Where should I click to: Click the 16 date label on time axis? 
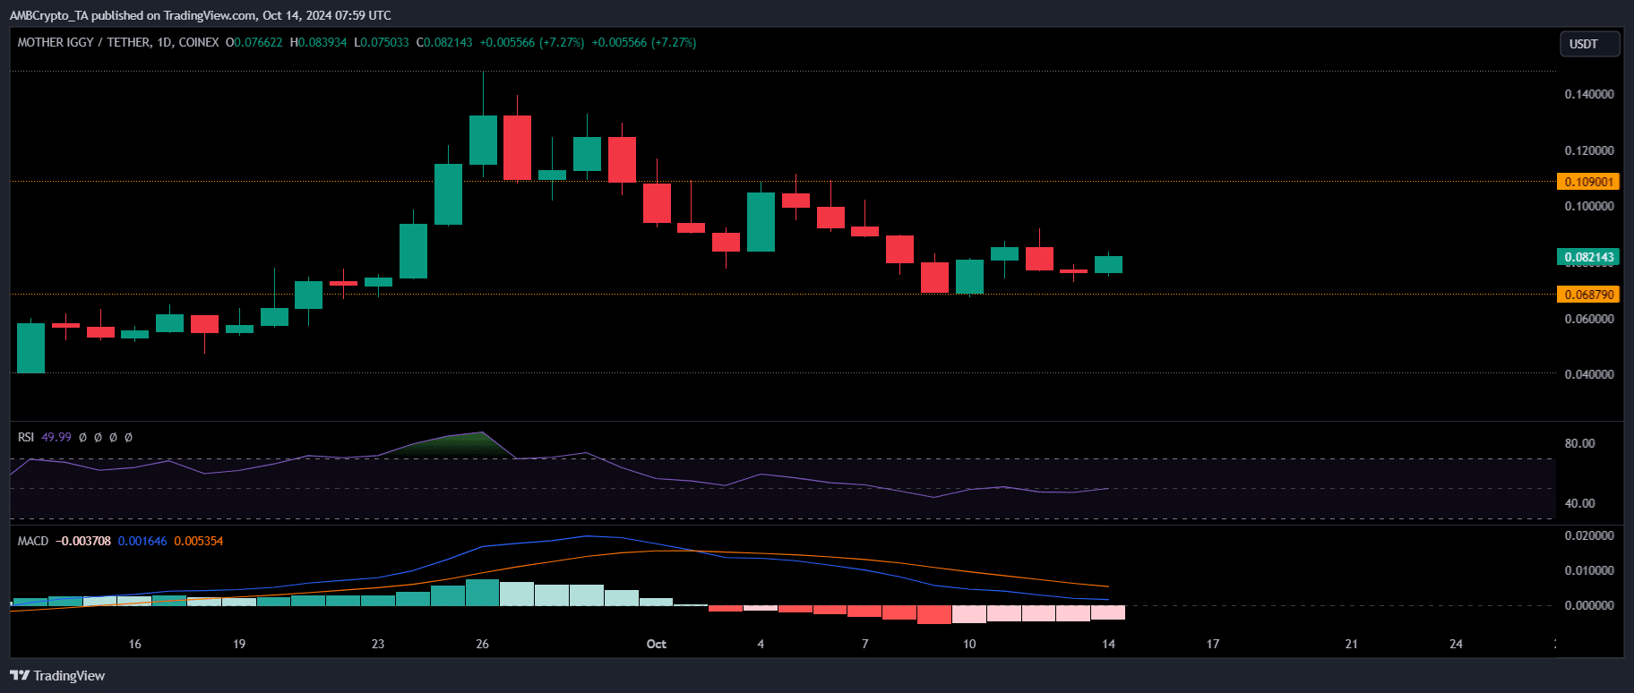pos(135,644)
